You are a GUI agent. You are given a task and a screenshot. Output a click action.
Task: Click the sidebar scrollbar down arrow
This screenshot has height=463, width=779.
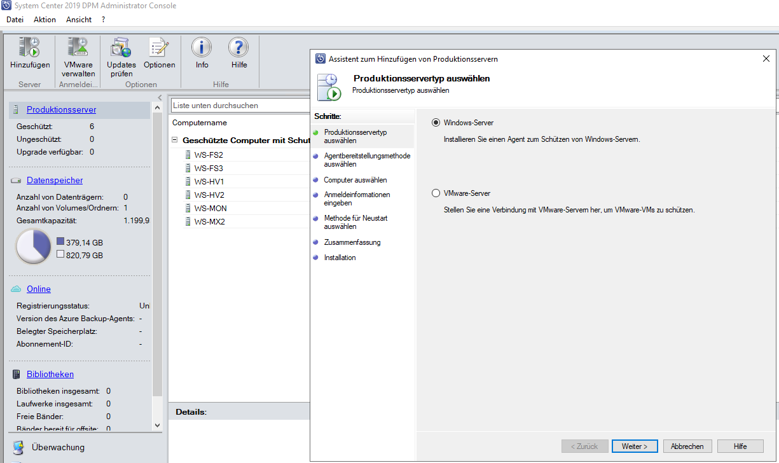tap(158, 425)
